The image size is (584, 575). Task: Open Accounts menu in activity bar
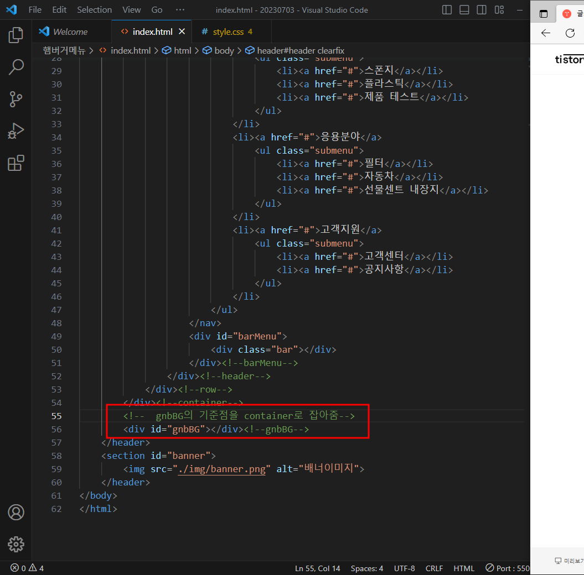16,512
